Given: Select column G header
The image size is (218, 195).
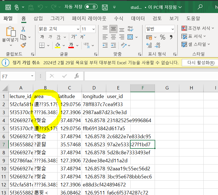Looking at the screenshot, I should click(x=167, y=88).
